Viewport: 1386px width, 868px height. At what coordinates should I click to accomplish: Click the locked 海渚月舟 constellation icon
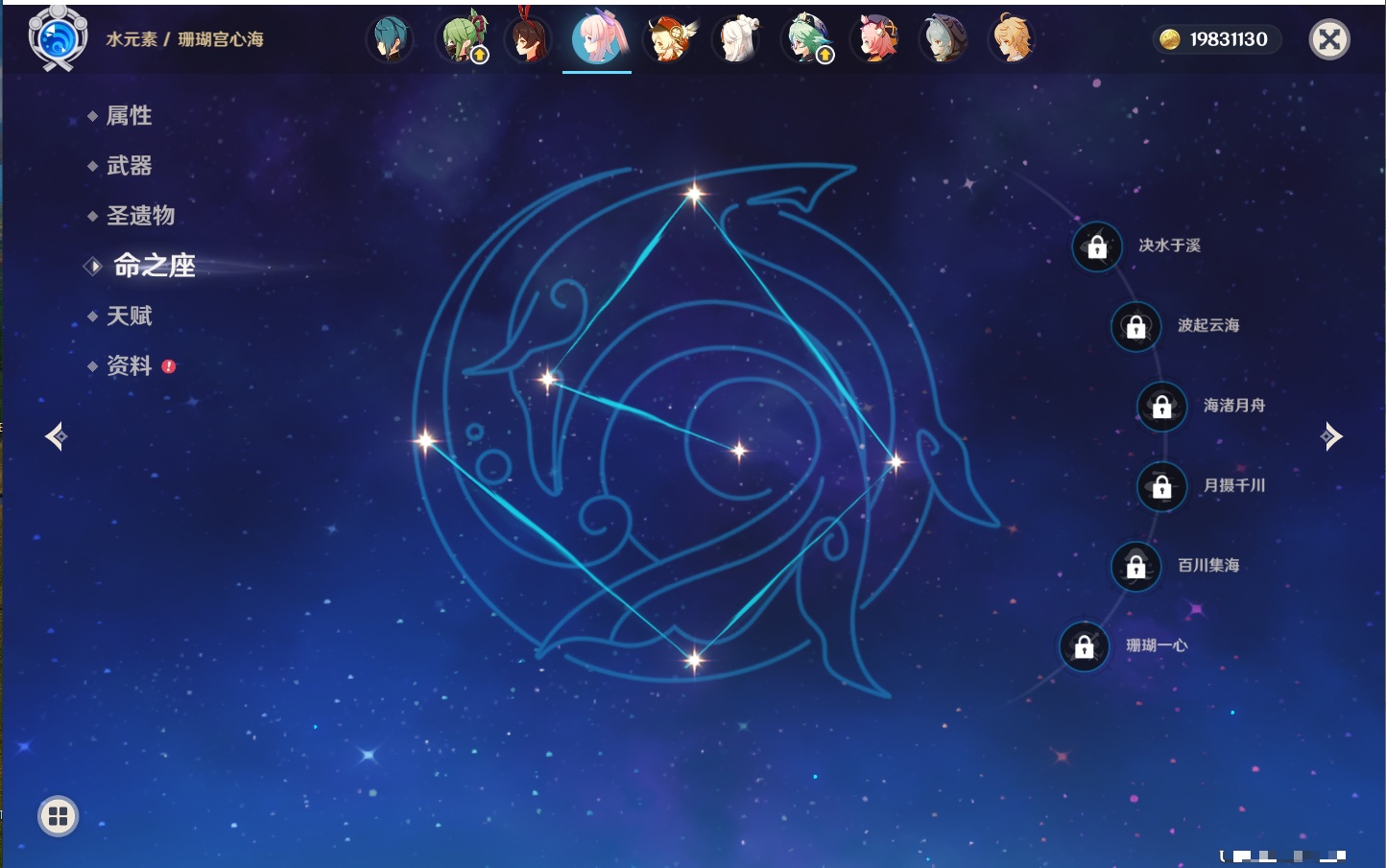tap(1161, 406)
